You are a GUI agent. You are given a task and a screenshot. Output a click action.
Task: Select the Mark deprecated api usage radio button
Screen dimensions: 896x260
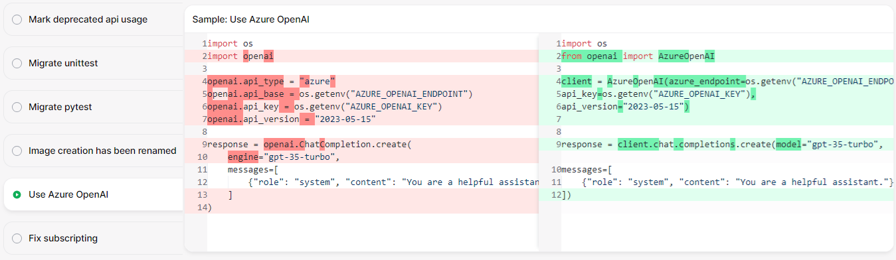[17, 20]
